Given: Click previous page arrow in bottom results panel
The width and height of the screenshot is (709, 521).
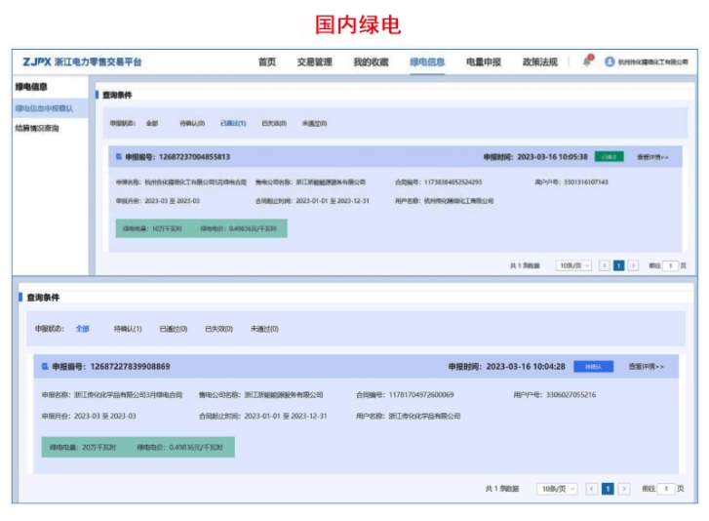Looking at the screenshot, I should (x=591, y=489).
